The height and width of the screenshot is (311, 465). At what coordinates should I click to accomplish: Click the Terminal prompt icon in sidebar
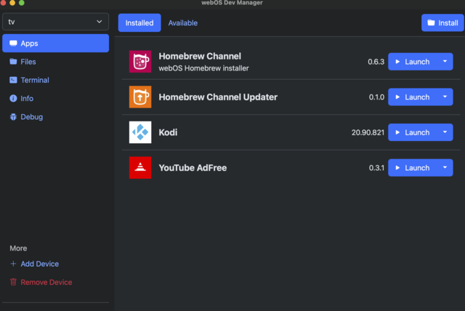click(x=13, y=80)
